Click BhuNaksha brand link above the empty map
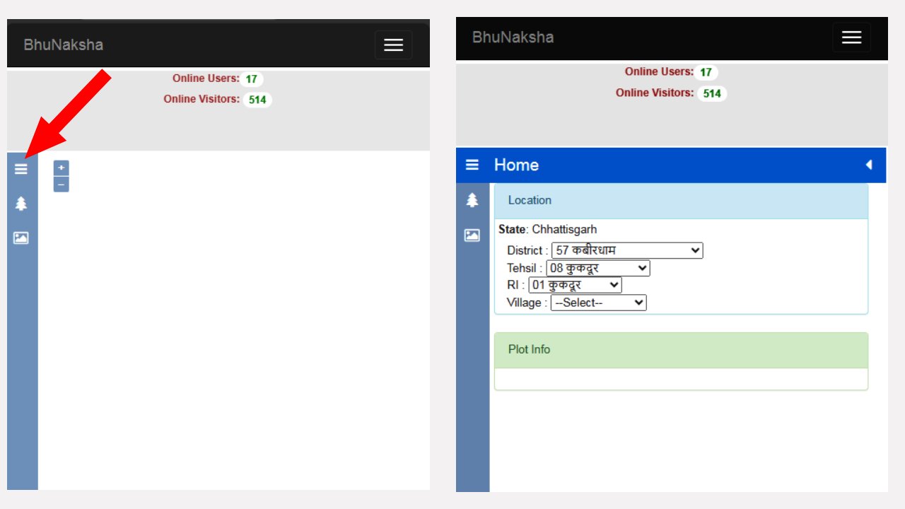This screenshot has width=905, height=509. tap(64, 45)
